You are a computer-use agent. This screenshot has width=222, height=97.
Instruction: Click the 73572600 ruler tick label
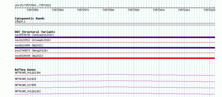[159, 10]
